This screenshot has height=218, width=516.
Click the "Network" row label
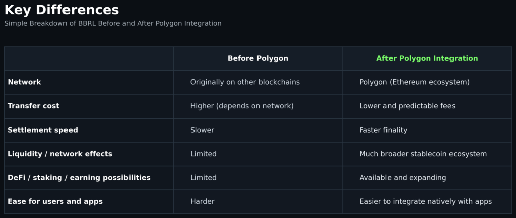point(24,82)
